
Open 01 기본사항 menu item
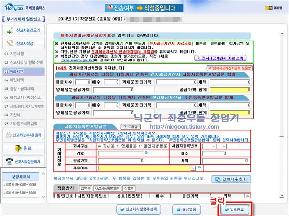click(24, 54)
